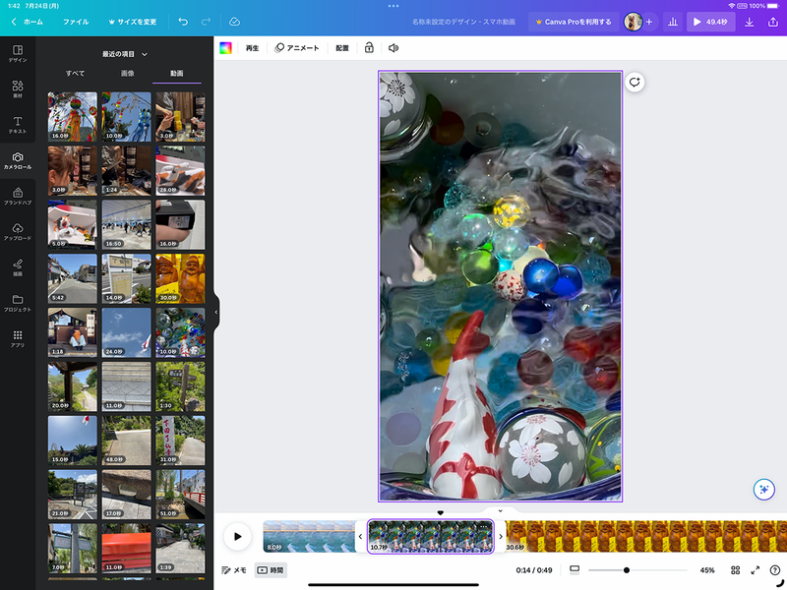Expand the 最近の項目 album dropdown

coord(125,54)
